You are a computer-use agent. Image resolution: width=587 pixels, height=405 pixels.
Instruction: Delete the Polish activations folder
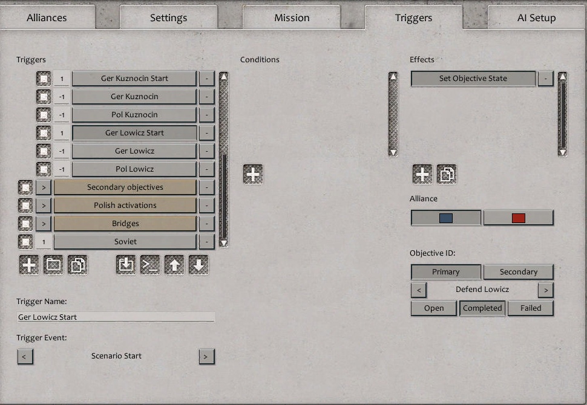[206, 206]
